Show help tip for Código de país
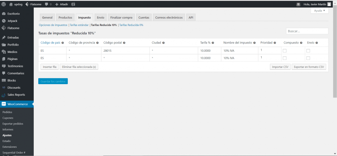Screen dimensions: 337x156 tap(63, 43)
